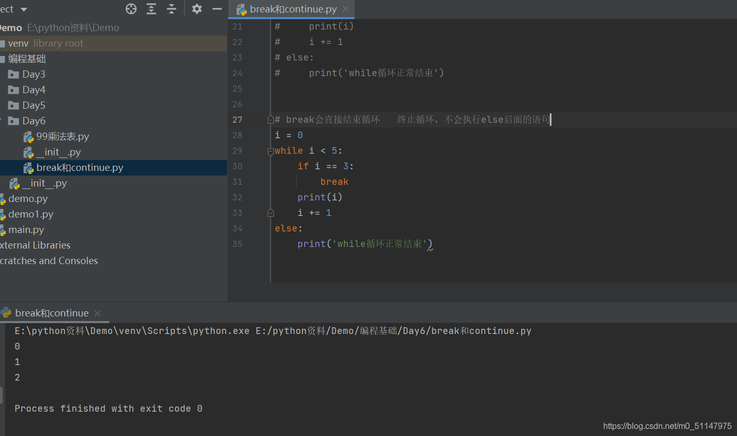
Task: Close the break和continue.py editor tab
Action: pyautogui.click(x=346, y=9)
